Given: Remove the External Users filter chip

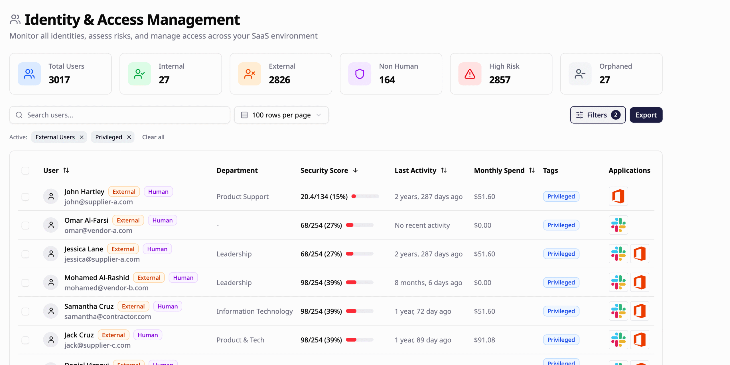Looking at the screenshot, I should (x=82, y=137).
